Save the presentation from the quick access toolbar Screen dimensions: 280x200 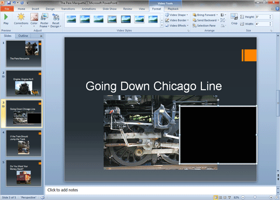click(x=9, y=3)
